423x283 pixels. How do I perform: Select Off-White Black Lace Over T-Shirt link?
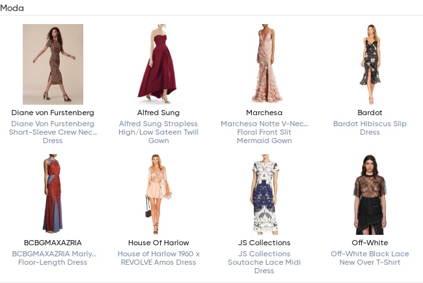(x=370, y=258)
